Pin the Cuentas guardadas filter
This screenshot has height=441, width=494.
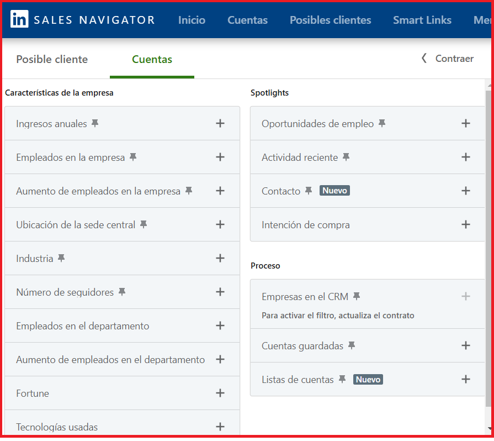coord(352,346)
